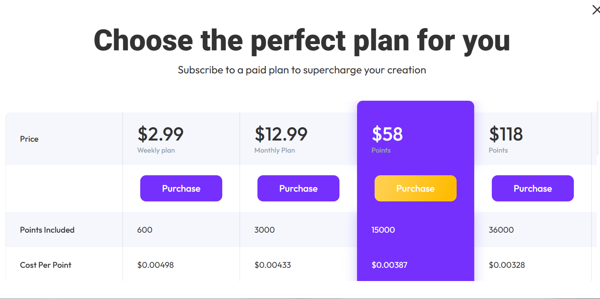Click the yellow Purchase button for $58

(416, 189)
